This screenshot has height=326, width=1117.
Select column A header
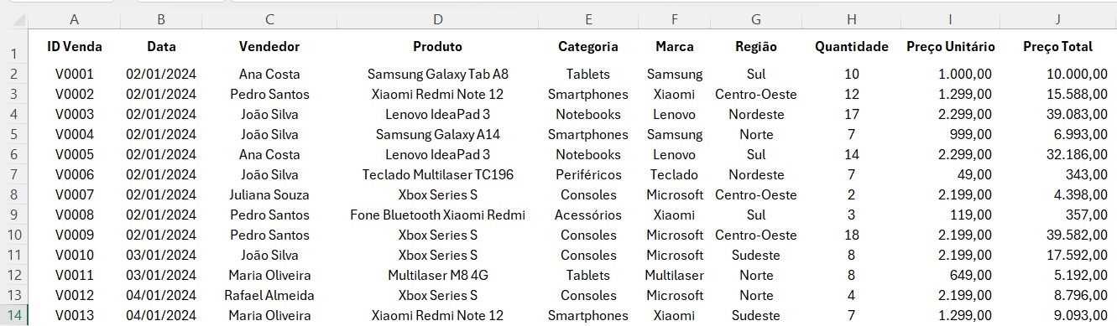point(75,18)
